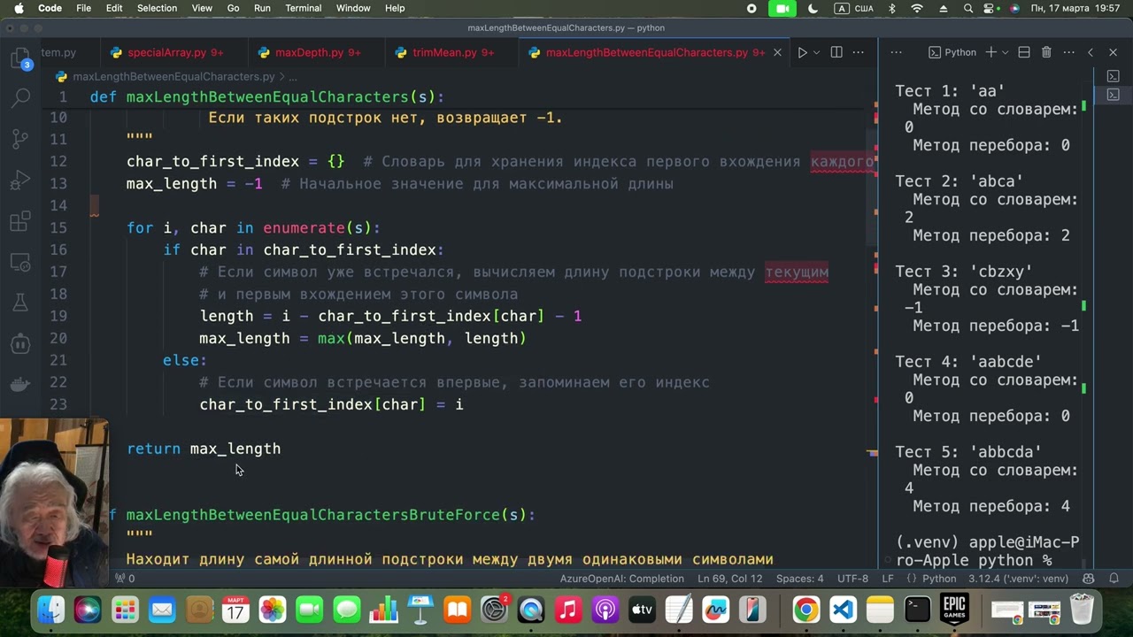Change encoding via UTF-8 status item

point(852,579)
